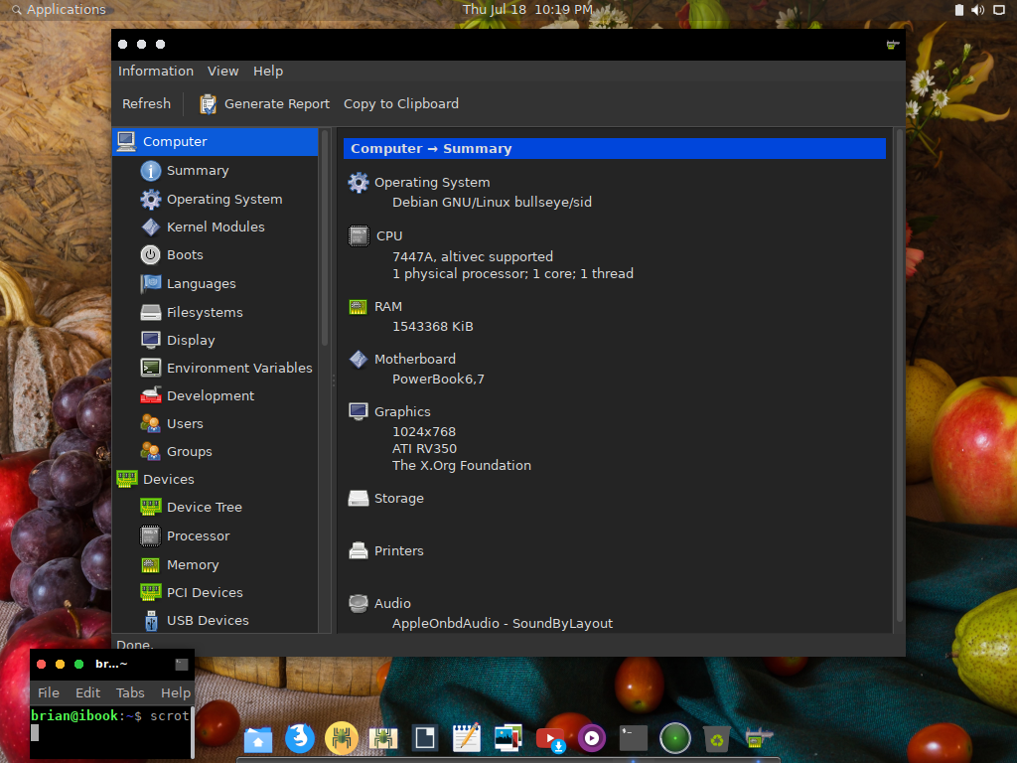
Task: Select the Device Tree icon
Action: (x=151, y=508)
